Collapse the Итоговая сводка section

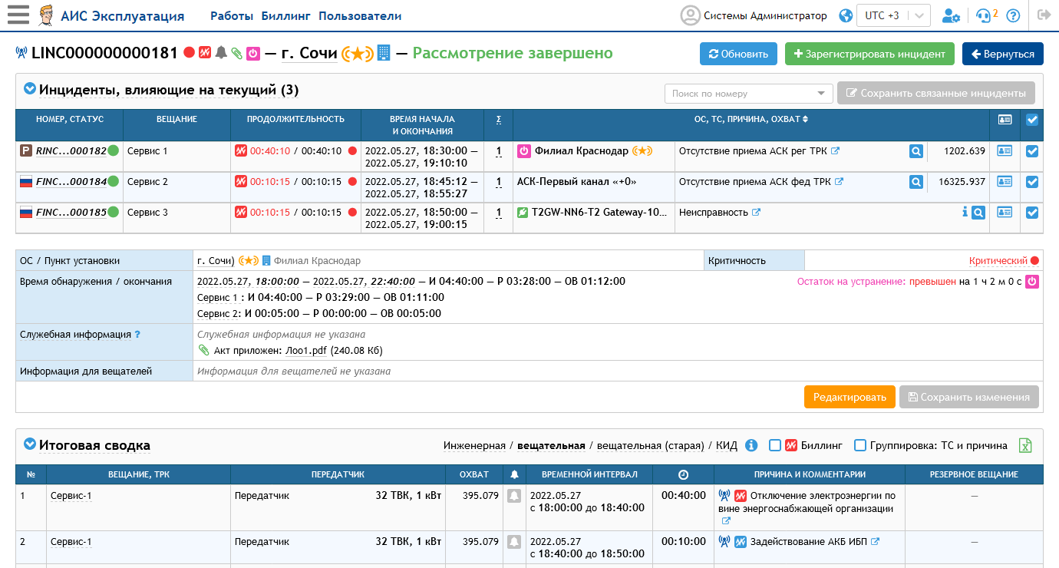30,444
